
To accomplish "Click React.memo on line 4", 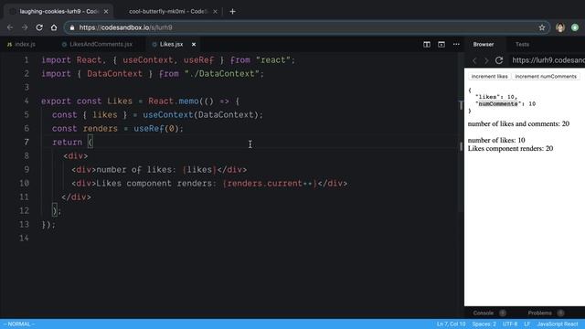I will click(x=174, y=101).
